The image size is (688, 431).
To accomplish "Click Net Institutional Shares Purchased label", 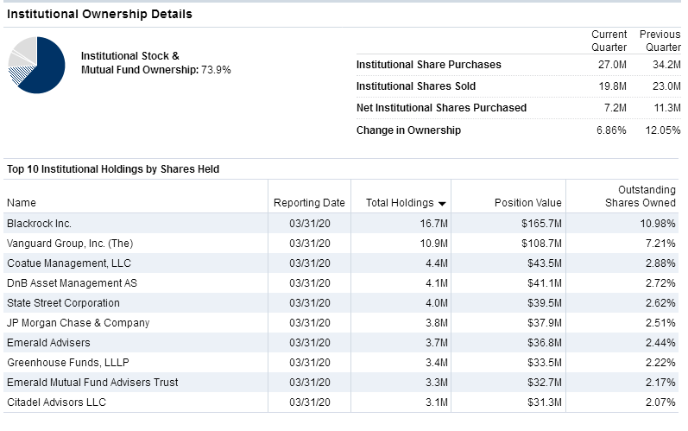I will pyautogui.click(x=441, y=108).
